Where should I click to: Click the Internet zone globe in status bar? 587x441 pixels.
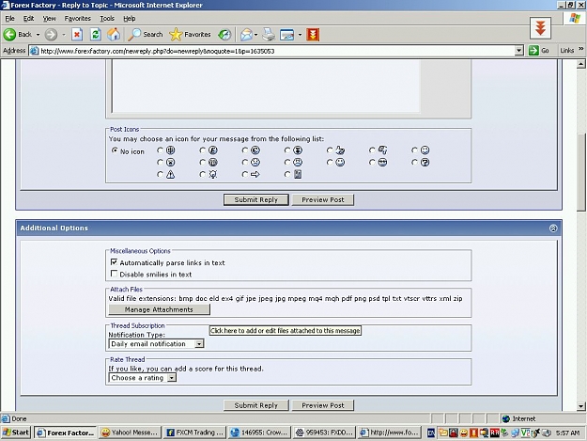[x=506, y=418]
